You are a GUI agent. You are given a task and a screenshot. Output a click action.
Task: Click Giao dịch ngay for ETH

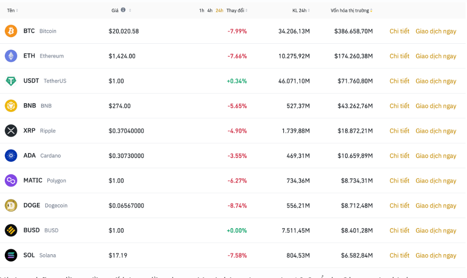(436, 57)
